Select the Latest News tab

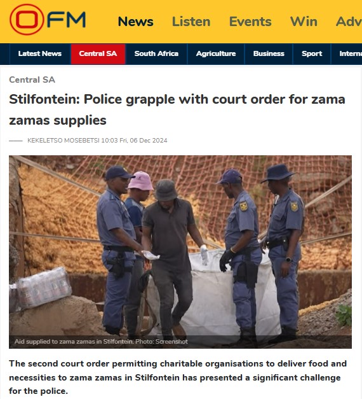click(40, 53)
